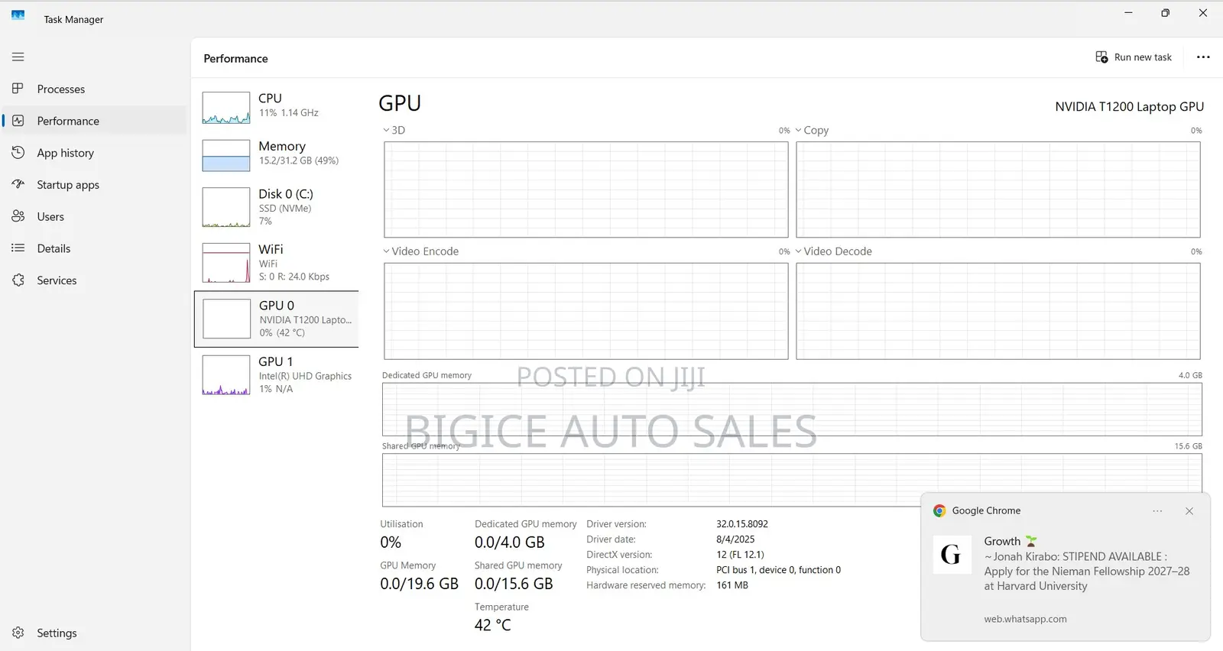
Task: Go to the Processes page
Action: (x=61, y=89)
